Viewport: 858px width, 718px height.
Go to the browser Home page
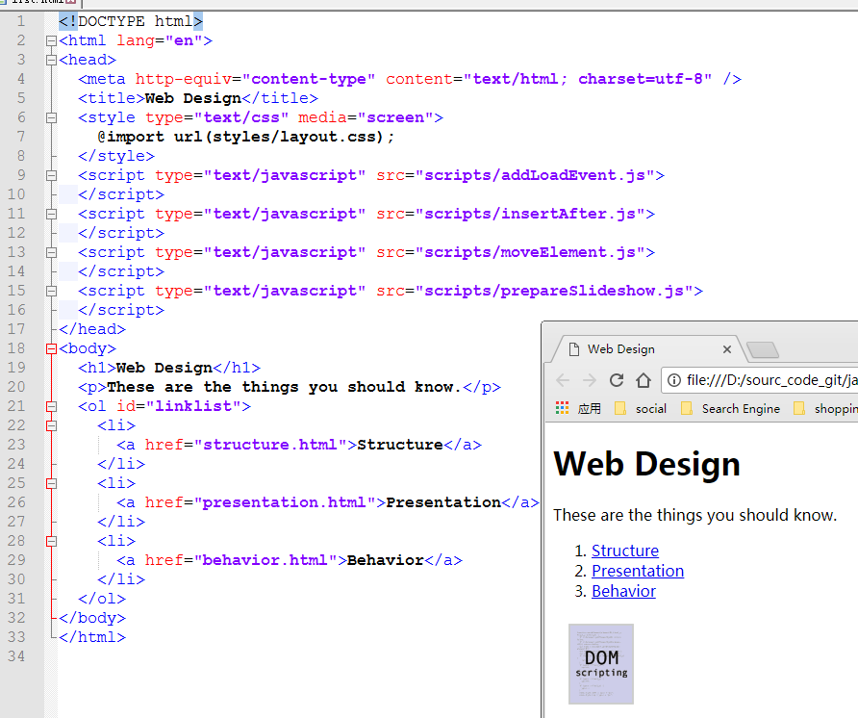coord(643,380)
